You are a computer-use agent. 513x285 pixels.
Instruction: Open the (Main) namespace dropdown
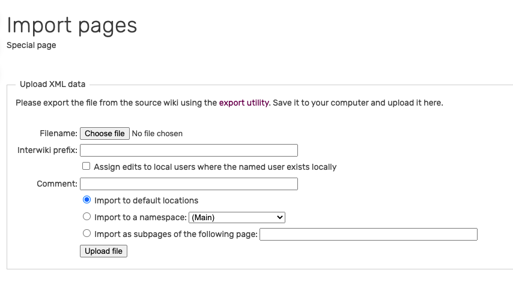coord(236,217)
